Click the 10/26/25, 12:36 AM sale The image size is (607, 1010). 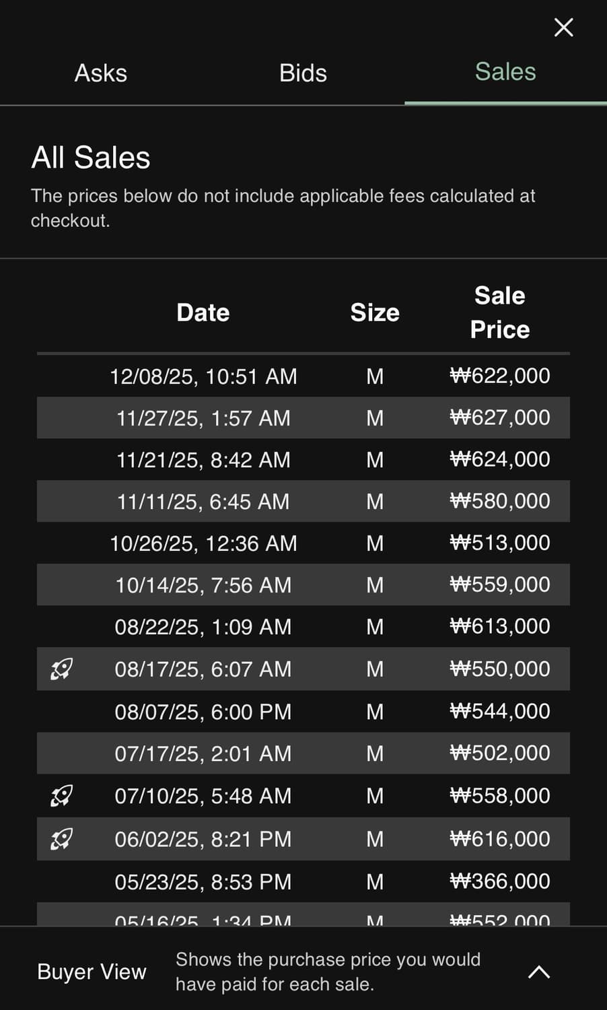tap(203, 543)
